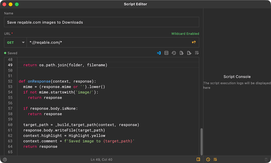Click the Wildcard Enabled label

pyautogui.click(x=185, y=34)
